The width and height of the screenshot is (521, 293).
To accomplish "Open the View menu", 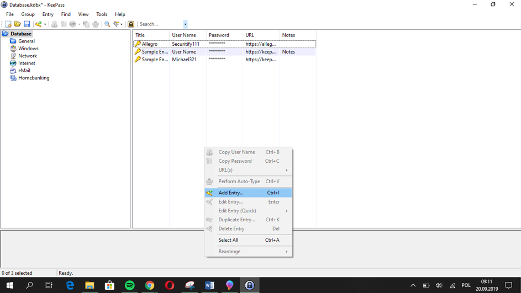I will [83, 14].
